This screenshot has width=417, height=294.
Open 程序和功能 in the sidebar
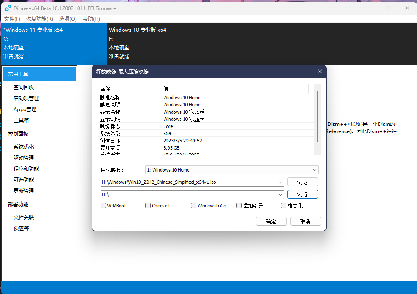tap(26, 169)
